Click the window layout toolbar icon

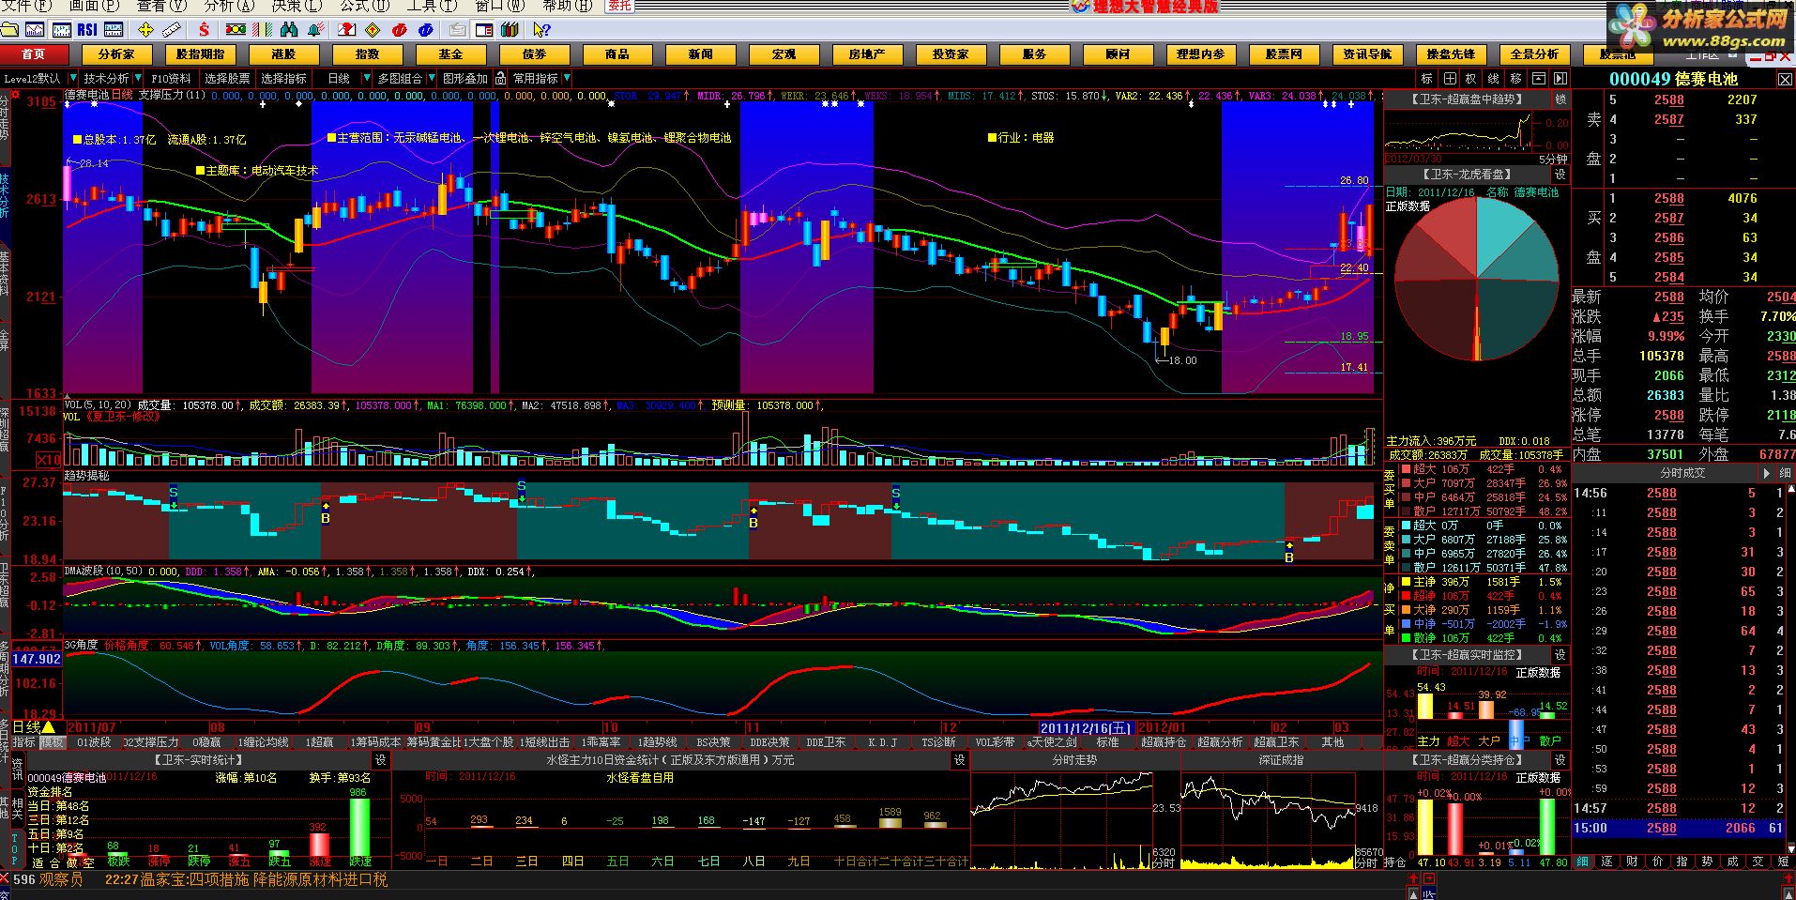coord(482,30)
